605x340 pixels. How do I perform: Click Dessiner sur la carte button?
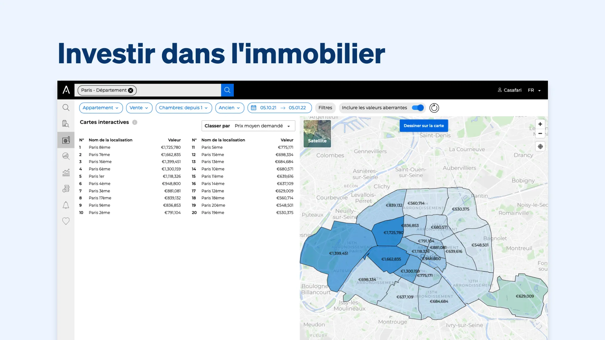click(424, 126)
